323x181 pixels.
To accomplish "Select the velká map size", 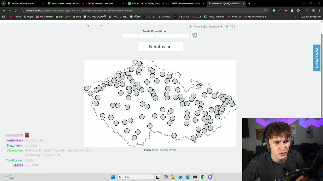I will click(173, 150).
